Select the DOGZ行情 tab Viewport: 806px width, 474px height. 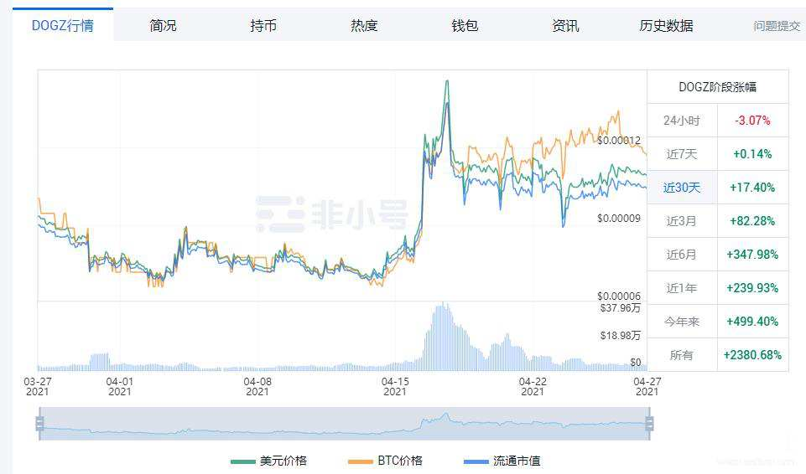coord(62,25)
